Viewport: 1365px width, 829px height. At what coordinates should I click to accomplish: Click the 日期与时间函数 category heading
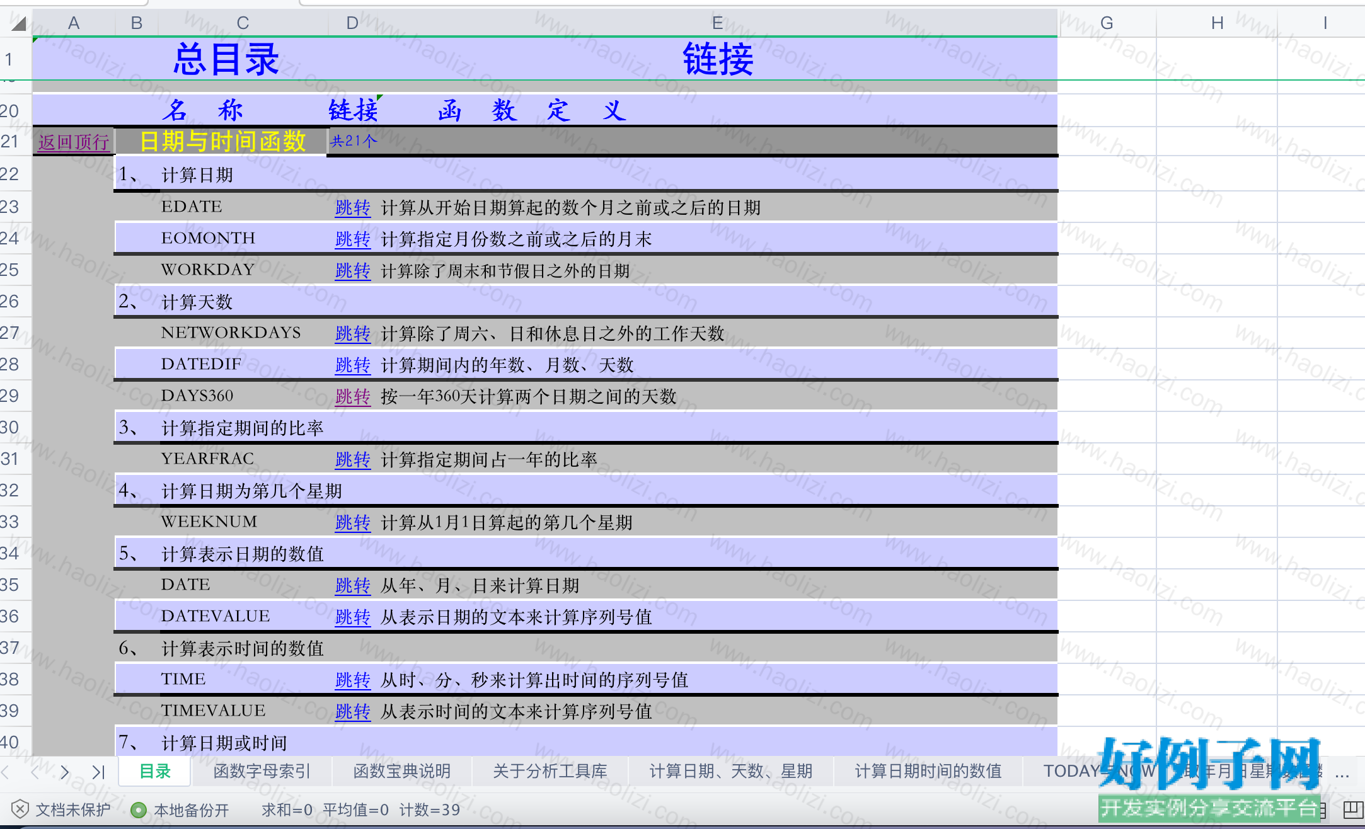tap(222, 141)
